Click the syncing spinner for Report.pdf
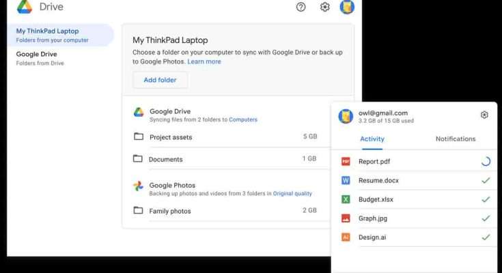Viewport: 502px width, 273px height. tap(486, 162)
